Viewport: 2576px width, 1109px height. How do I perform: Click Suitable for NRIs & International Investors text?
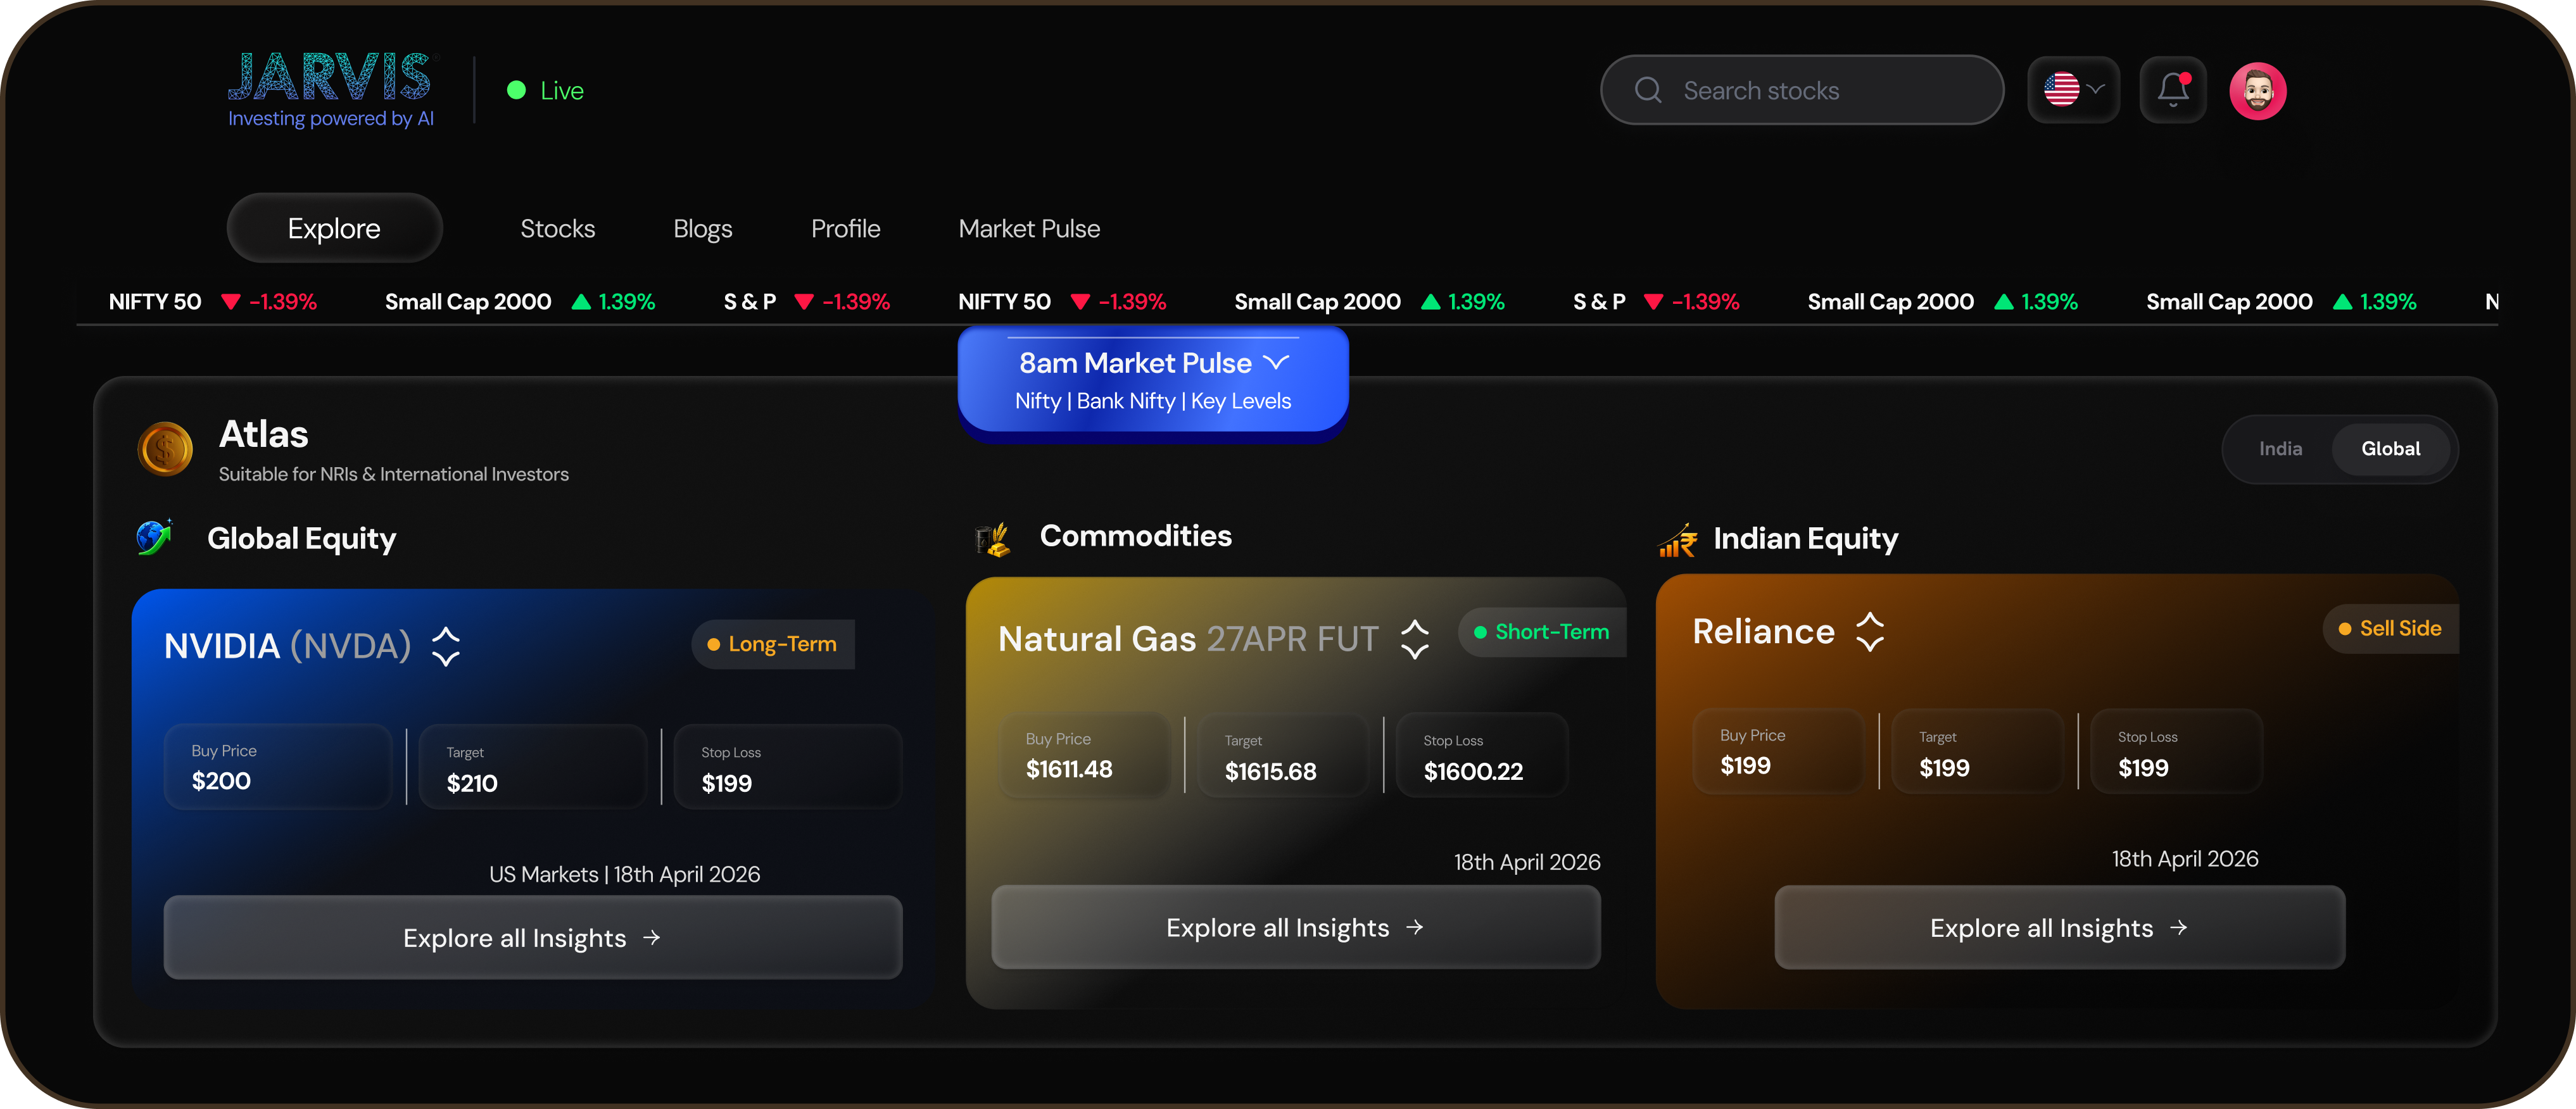click(x=393, y=474)
